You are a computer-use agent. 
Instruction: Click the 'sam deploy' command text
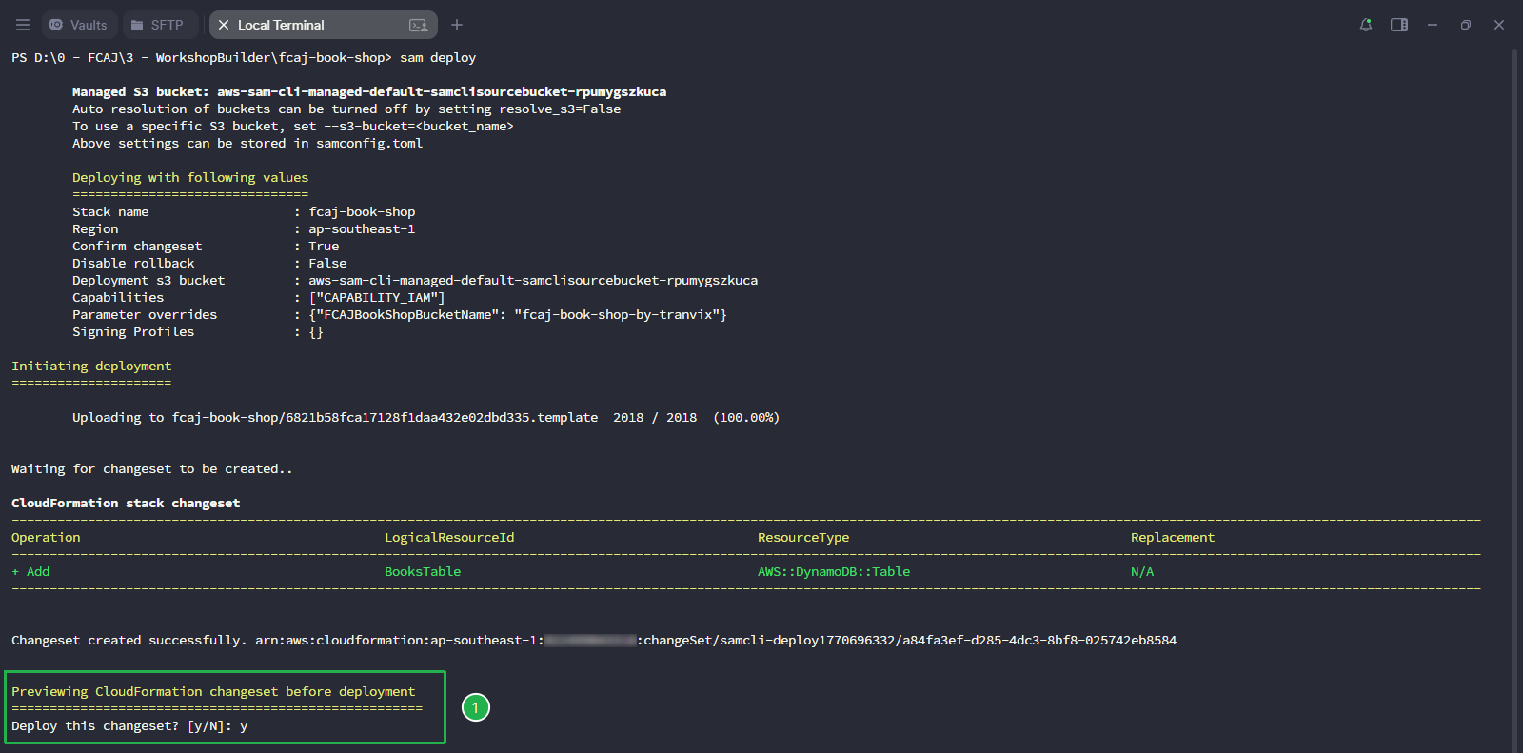click(x=438, y=58)
